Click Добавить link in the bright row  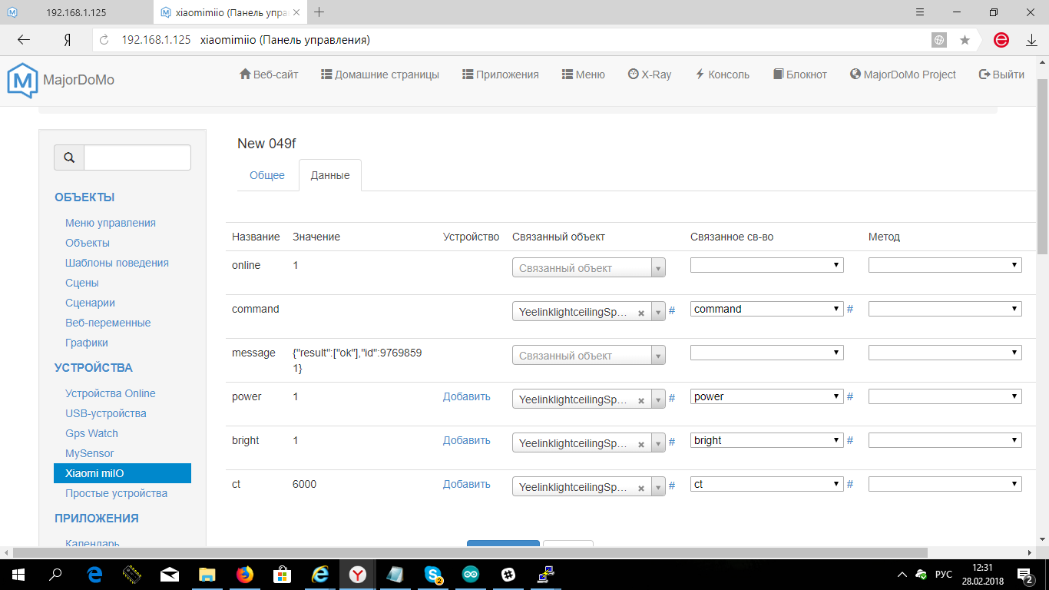click(x=466, y=441)
